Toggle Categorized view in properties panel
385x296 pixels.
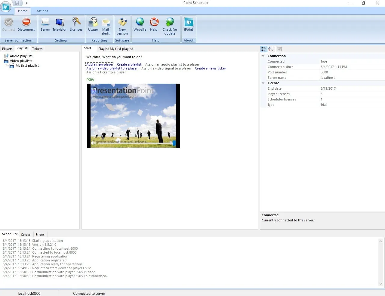pyautogui.click(x=264, y=49)
